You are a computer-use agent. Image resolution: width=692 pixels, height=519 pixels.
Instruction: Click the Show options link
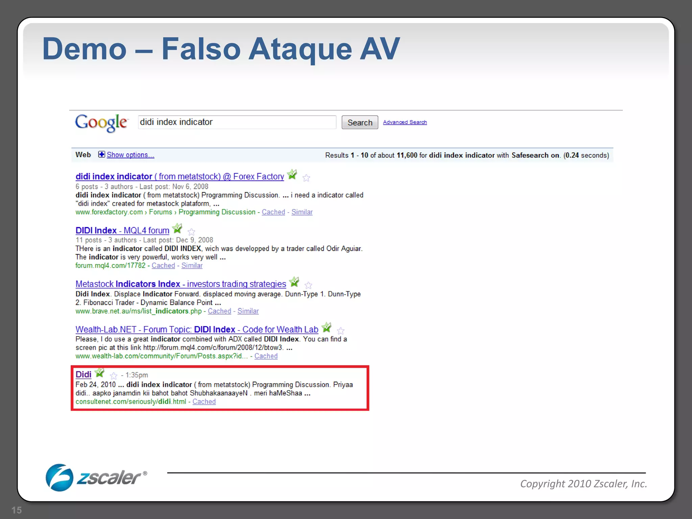pyautogui.click(x=130, y=155)
